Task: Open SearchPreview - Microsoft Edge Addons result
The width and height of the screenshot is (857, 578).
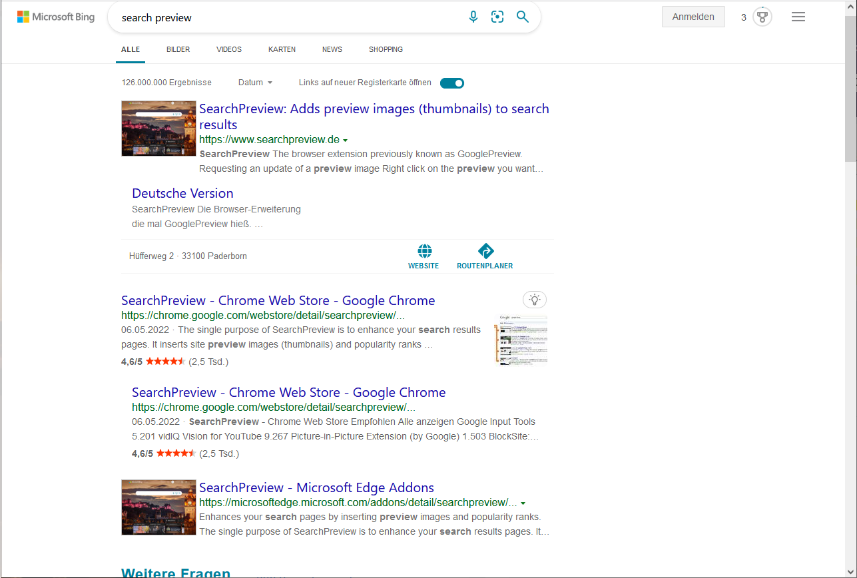Action: click(316, 487)
